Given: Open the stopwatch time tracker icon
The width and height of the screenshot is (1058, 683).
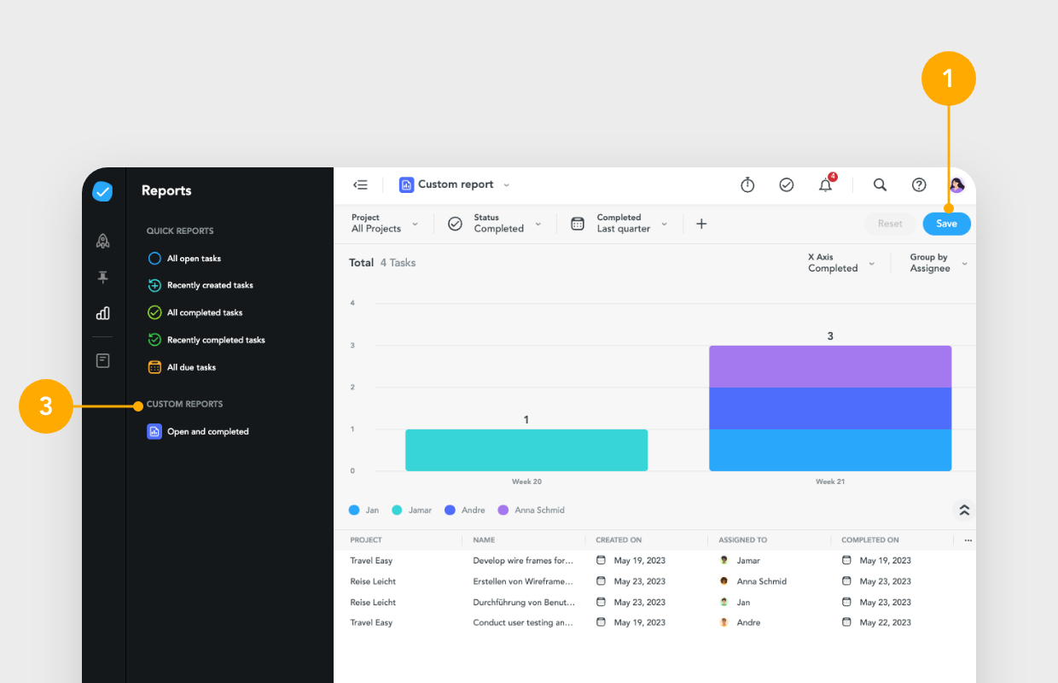Looking at the screenshot, I should coord(747,184).
